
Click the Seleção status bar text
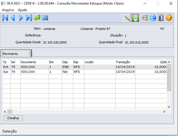coord(9,131)
